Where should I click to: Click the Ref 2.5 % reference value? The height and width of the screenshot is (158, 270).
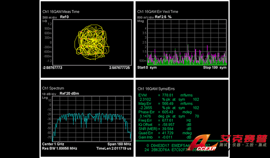tap(163, 17)
